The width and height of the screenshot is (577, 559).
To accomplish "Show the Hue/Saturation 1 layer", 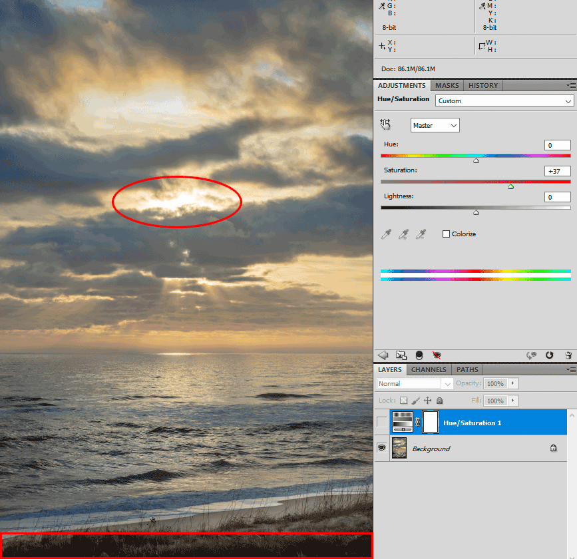I will click(x=381, y=423).
